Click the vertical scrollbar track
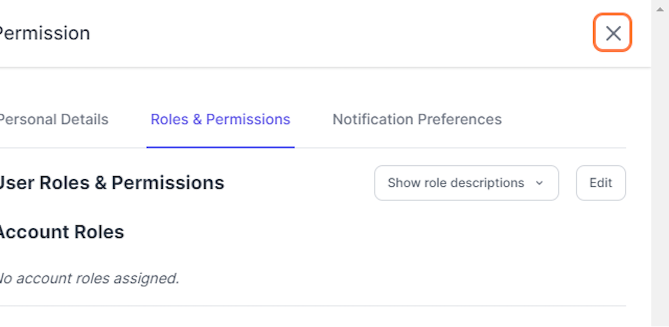669x327 pixels. [x=660, y=167]
